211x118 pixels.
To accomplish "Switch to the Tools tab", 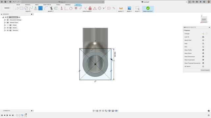I will [58, 5].
